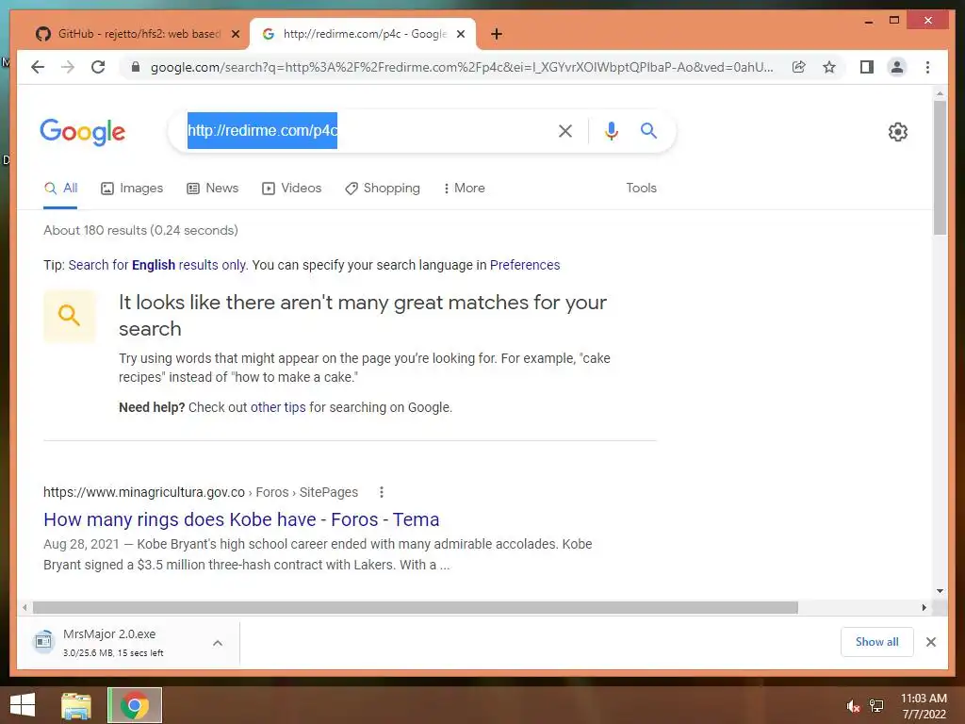
Task: Switch to Images results
Action: (x=132, y=189)
